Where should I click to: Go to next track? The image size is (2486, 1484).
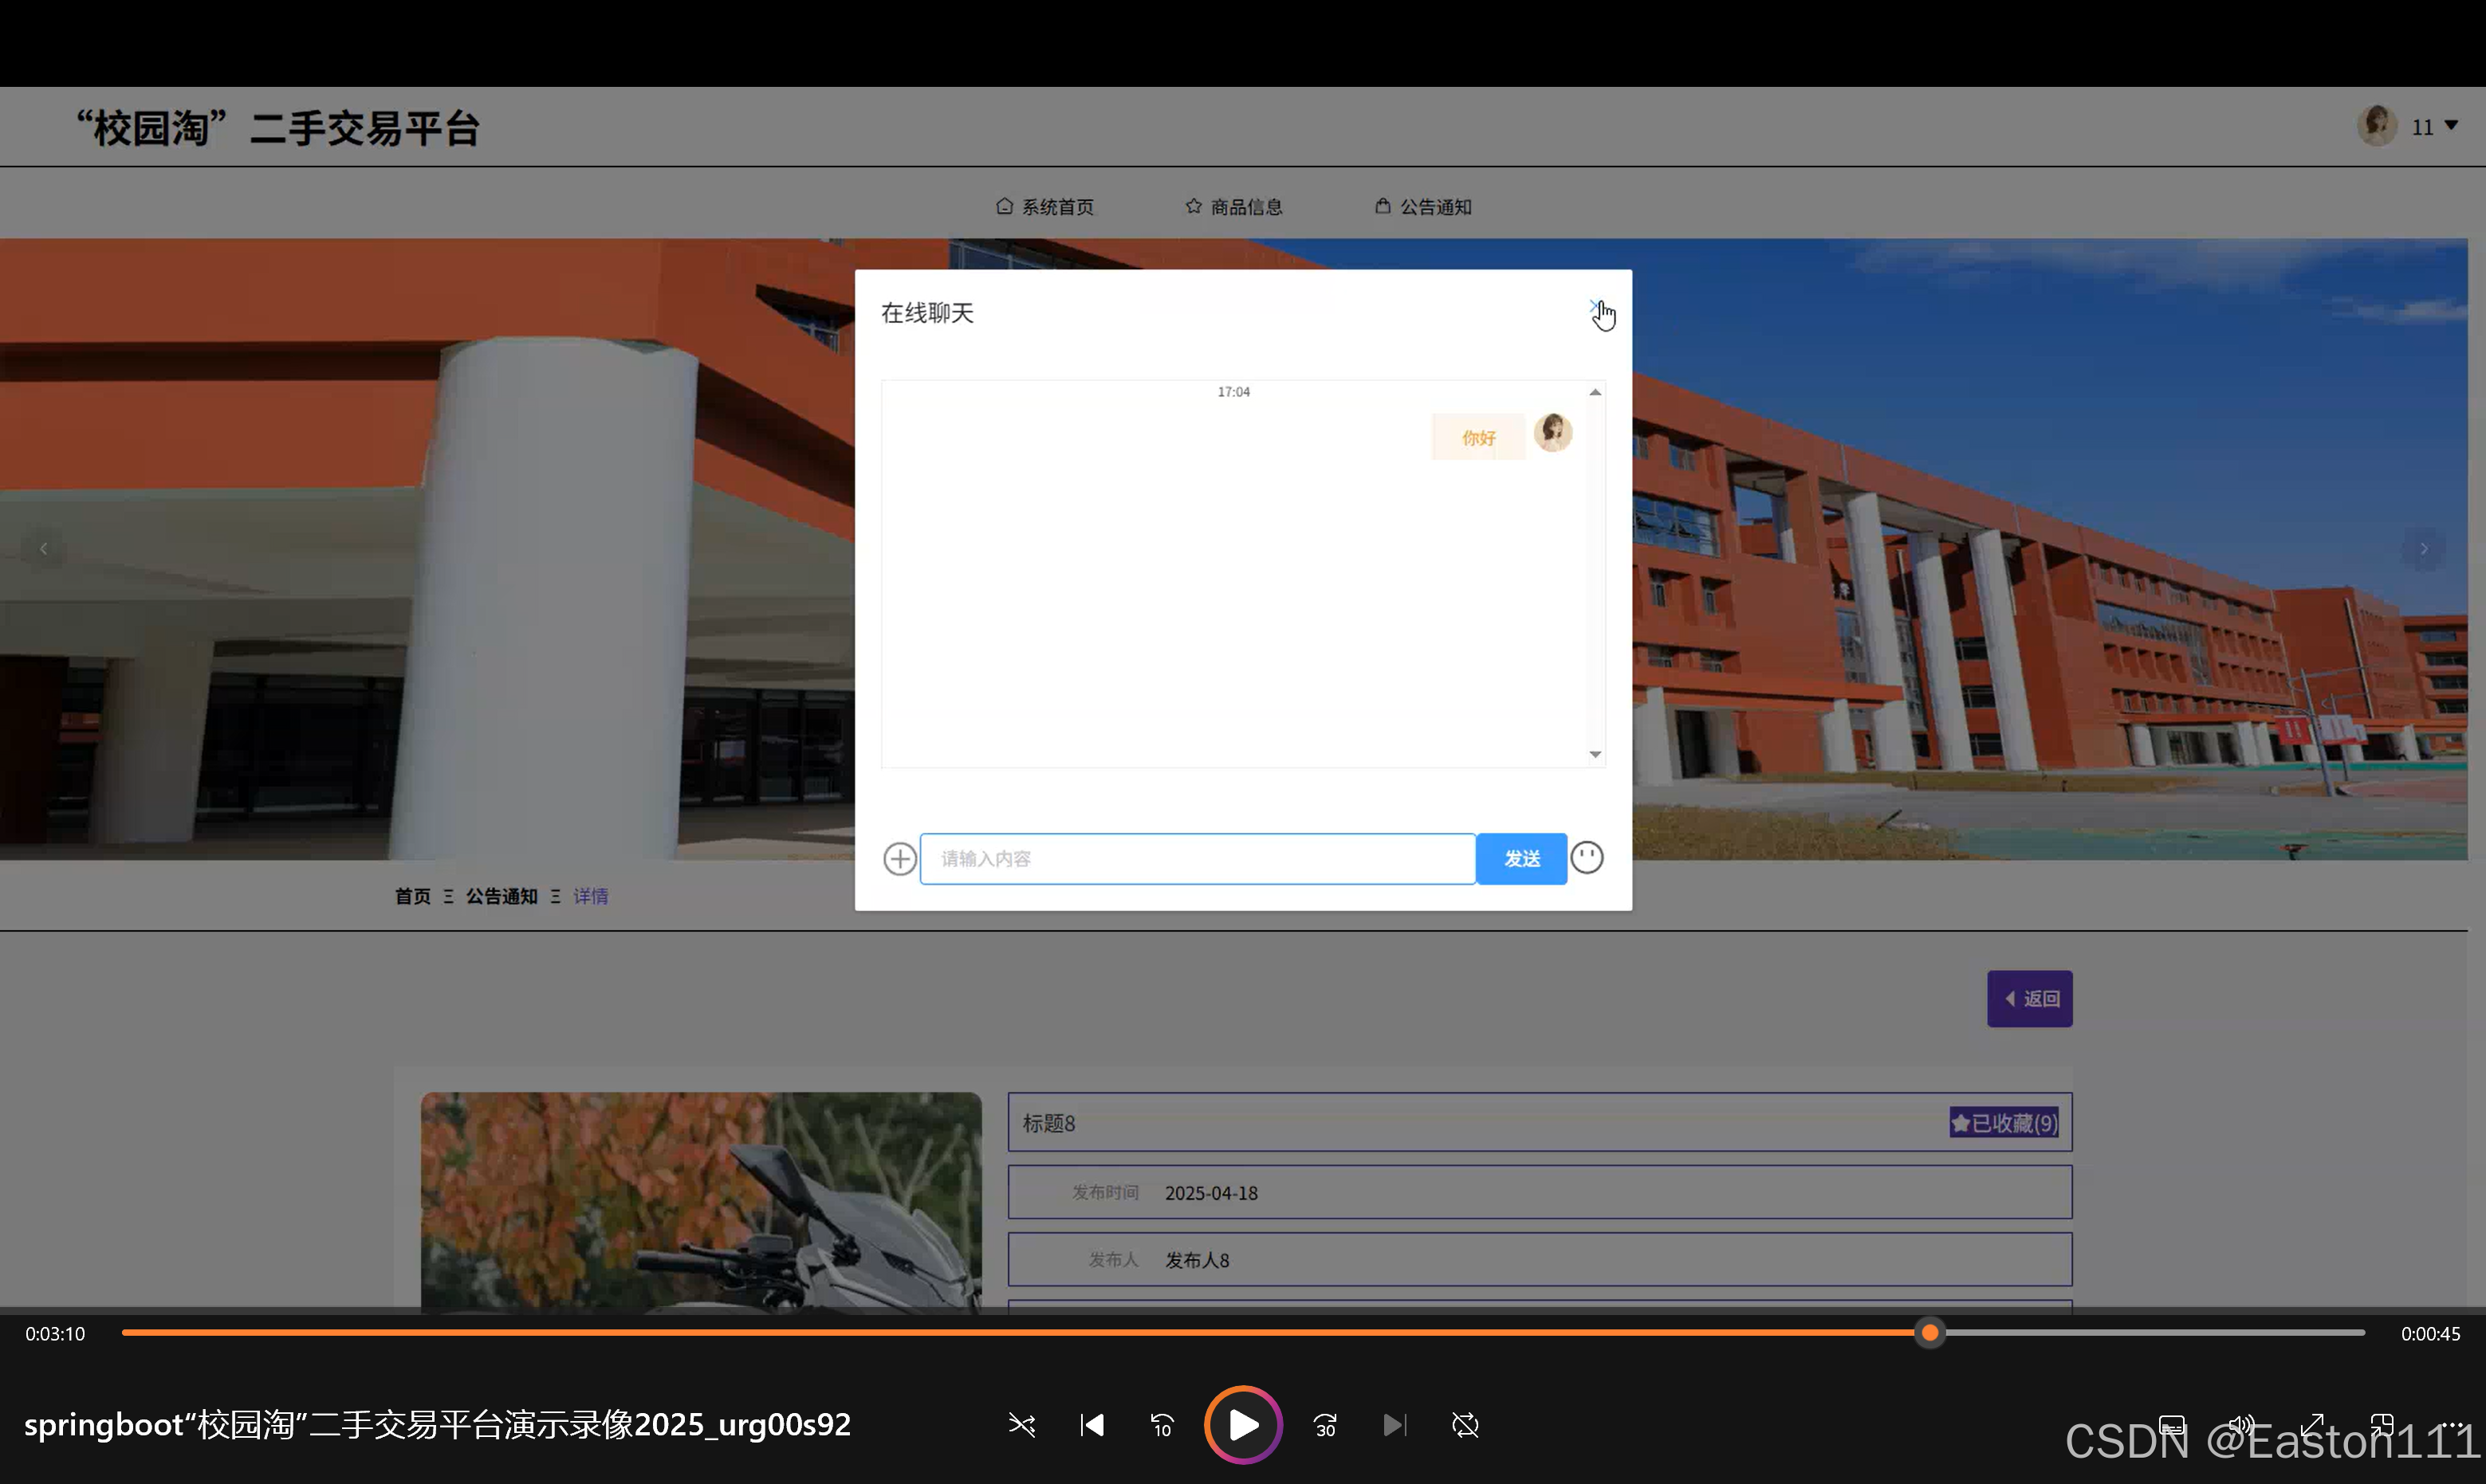(x=1394, y=1424)
